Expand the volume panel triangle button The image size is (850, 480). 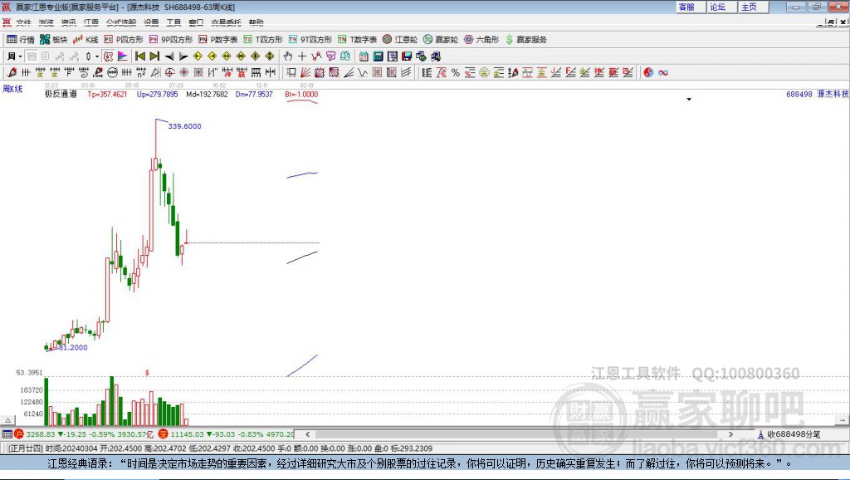tap(7, 420)
